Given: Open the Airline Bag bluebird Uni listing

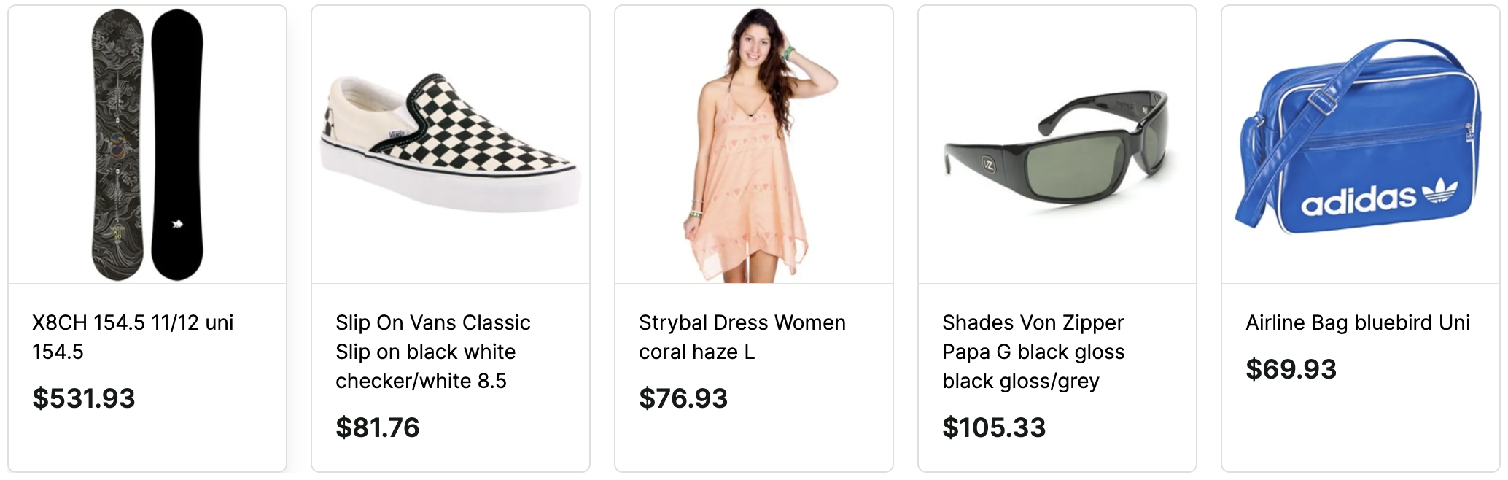Looking at the screenshot, I should 1358,322.
